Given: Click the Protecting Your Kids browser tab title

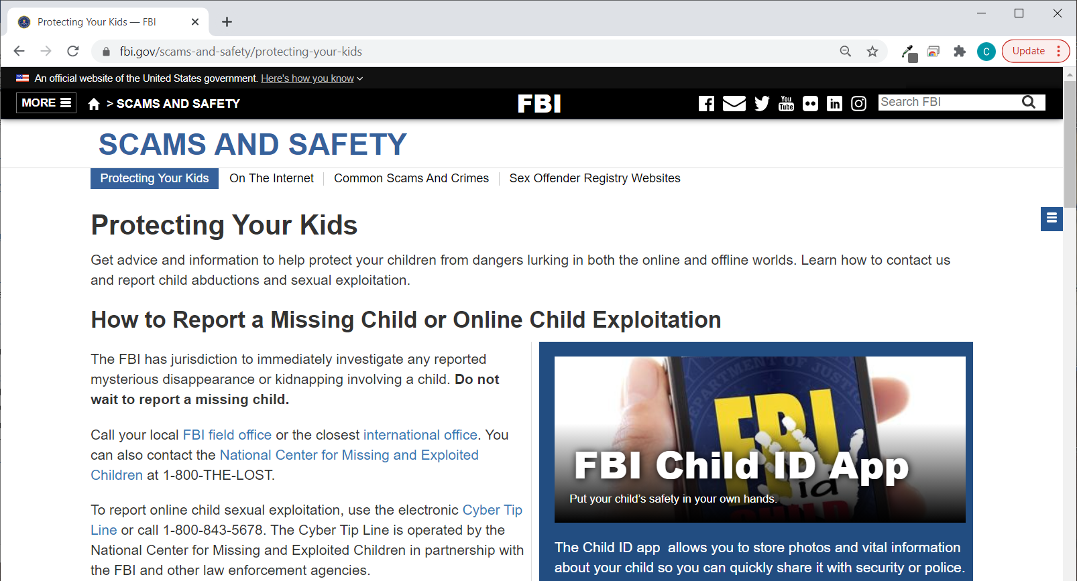Looking at the screenshot, I should (97, 22).
